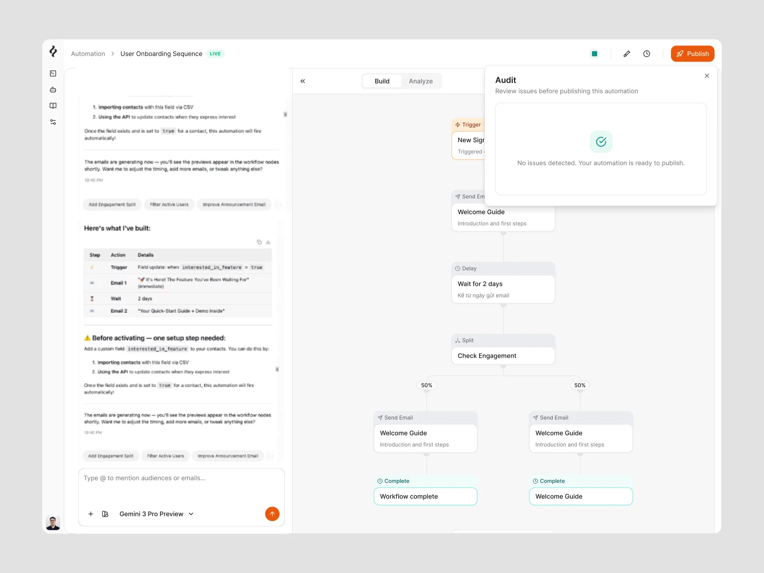Image resolution: width=764 pixels, height=573 pixels.
Task: Click the plus icon in the chat box
Action: (x=91, y=514)
